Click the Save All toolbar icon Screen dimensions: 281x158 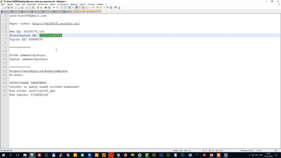coord(12,7)
